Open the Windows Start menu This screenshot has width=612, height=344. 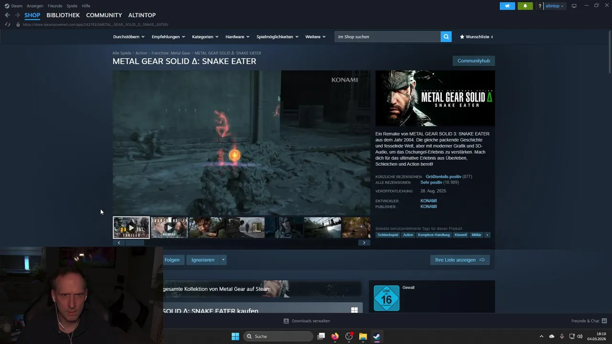(235, 336)
